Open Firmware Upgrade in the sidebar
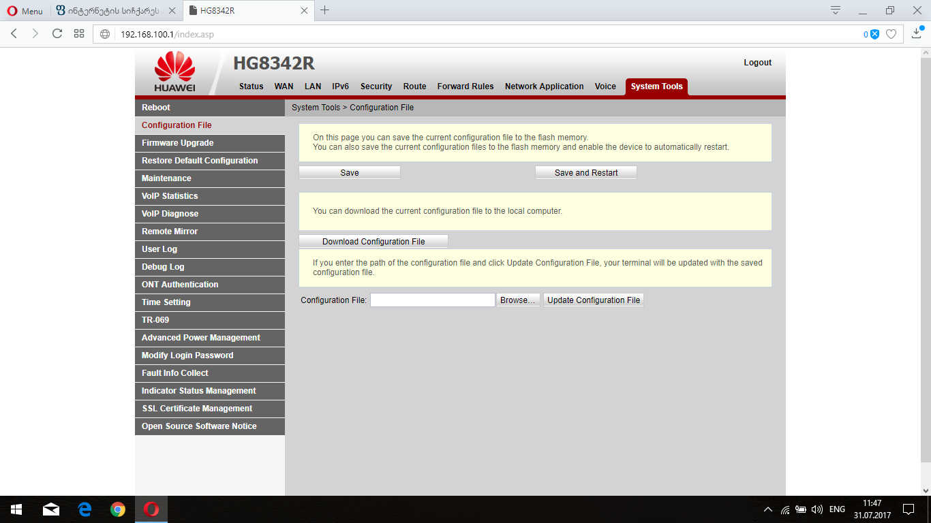 (210, 143)
